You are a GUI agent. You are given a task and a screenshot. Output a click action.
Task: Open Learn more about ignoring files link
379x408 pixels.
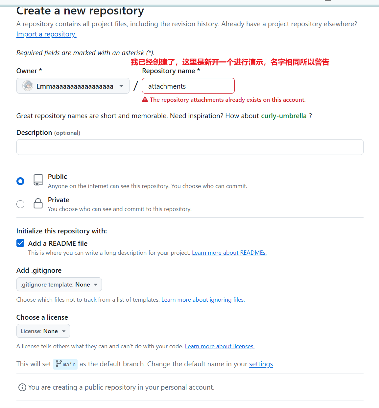203,300
